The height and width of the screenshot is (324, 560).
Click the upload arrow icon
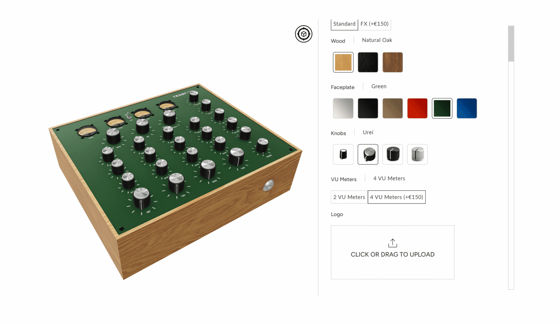tap(393, 243)
